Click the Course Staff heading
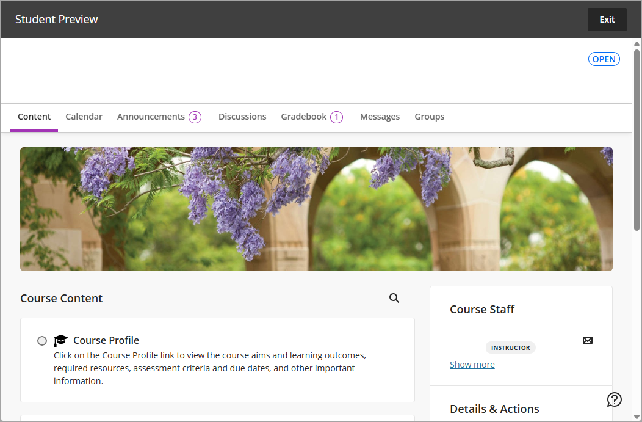The height and width of the screenshot is (422, 642). (x=482, y=310)
